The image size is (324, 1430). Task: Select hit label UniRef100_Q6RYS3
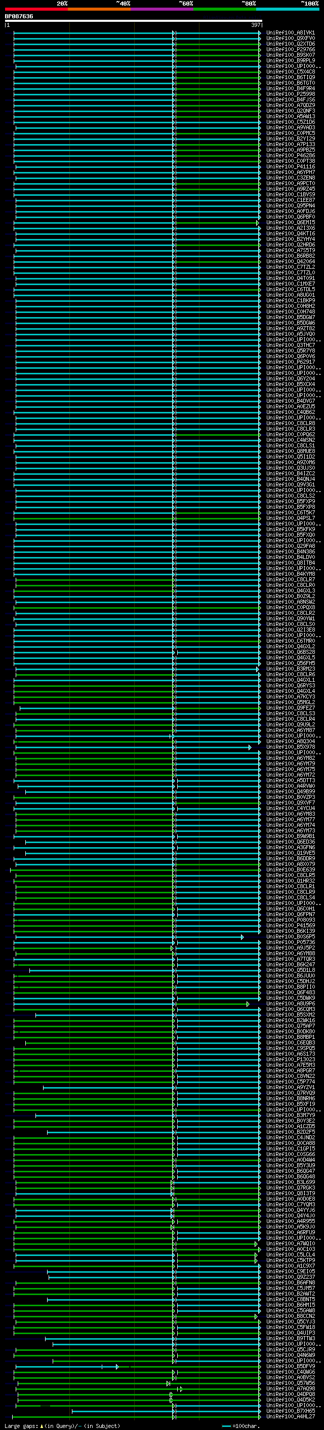(291, 686)
